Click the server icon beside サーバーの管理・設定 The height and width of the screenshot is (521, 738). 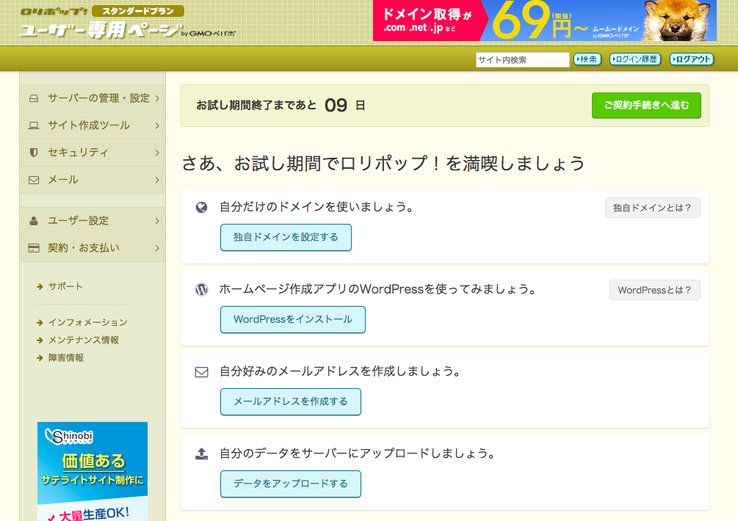pos(34,98)
